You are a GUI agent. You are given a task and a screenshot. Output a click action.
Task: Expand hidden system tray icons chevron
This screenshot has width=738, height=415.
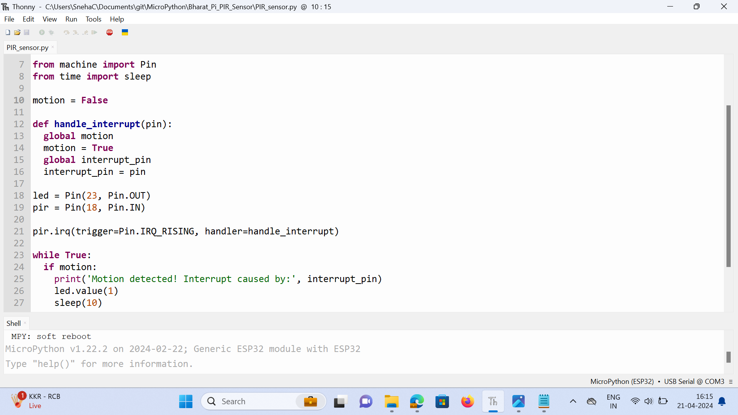573,402
